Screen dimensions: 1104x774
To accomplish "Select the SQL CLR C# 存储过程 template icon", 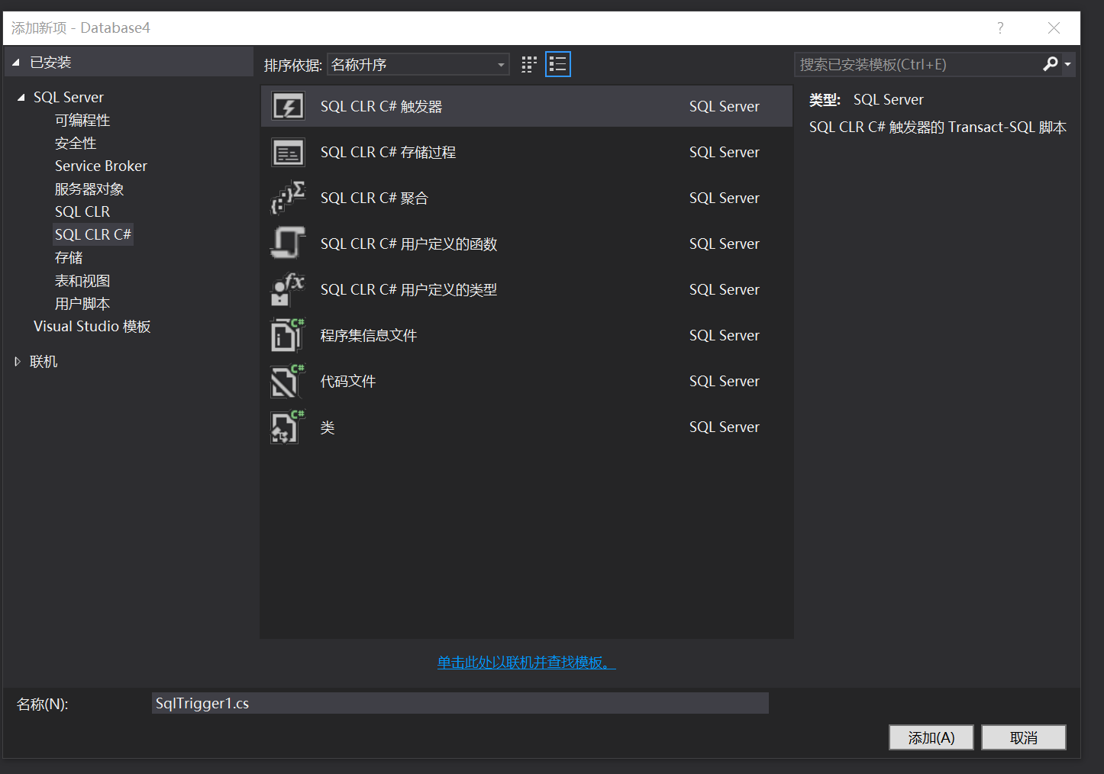I will 288,153.
